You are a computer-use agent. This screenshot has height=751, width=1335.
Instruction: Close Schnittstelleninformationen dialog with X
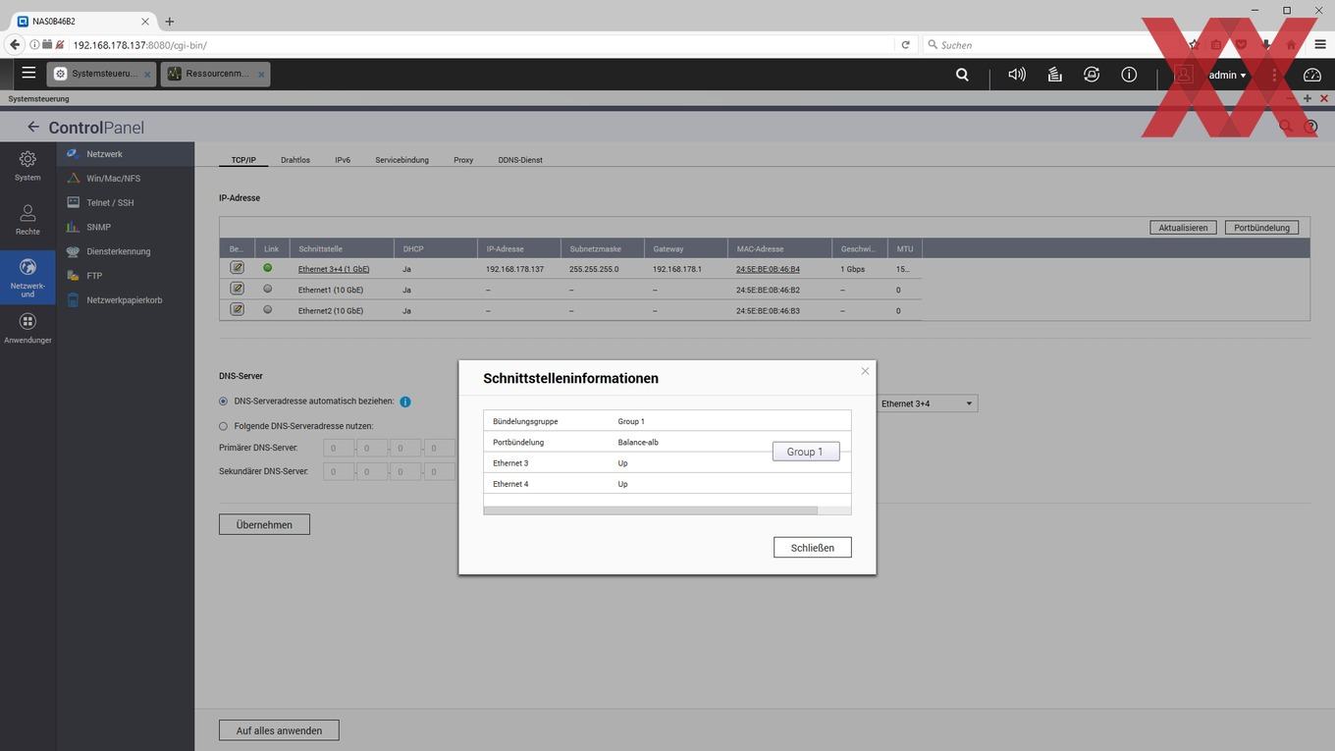[x=865, y=371]
